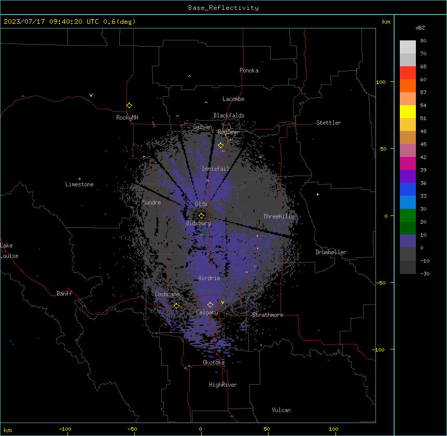Select the Drumheller city label

pos(331,252)
